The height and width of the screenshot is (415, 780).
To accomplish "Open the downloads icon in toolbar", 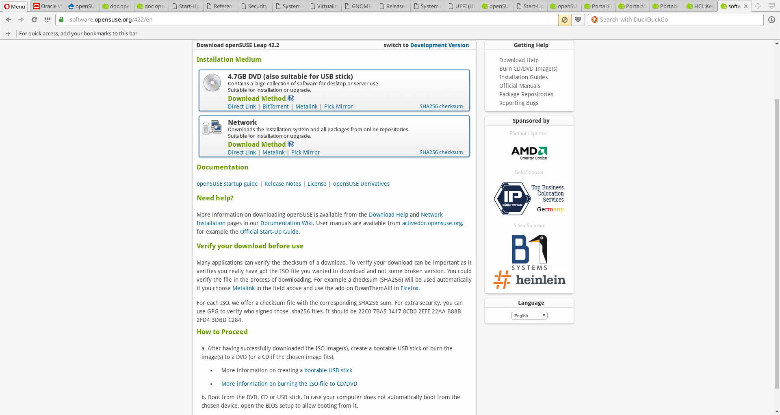I will (x=772, y=20).
